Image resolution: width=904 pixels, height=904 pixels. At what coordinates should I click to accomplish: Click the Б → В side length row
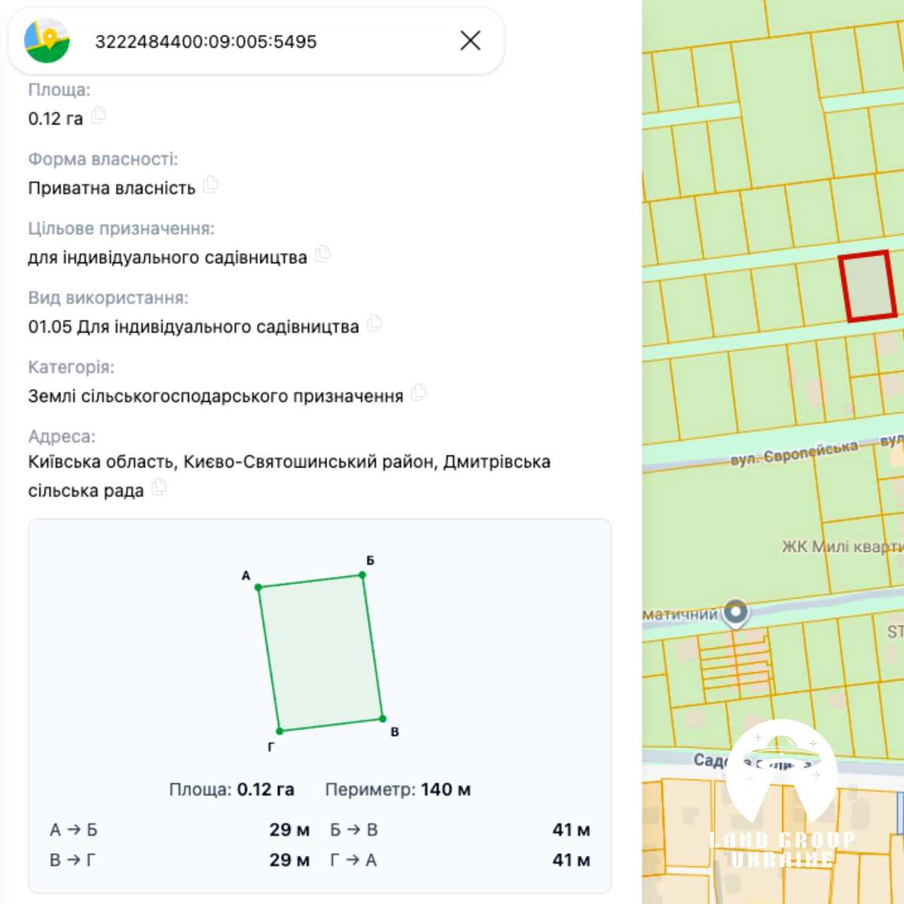(x=460, y=830)
